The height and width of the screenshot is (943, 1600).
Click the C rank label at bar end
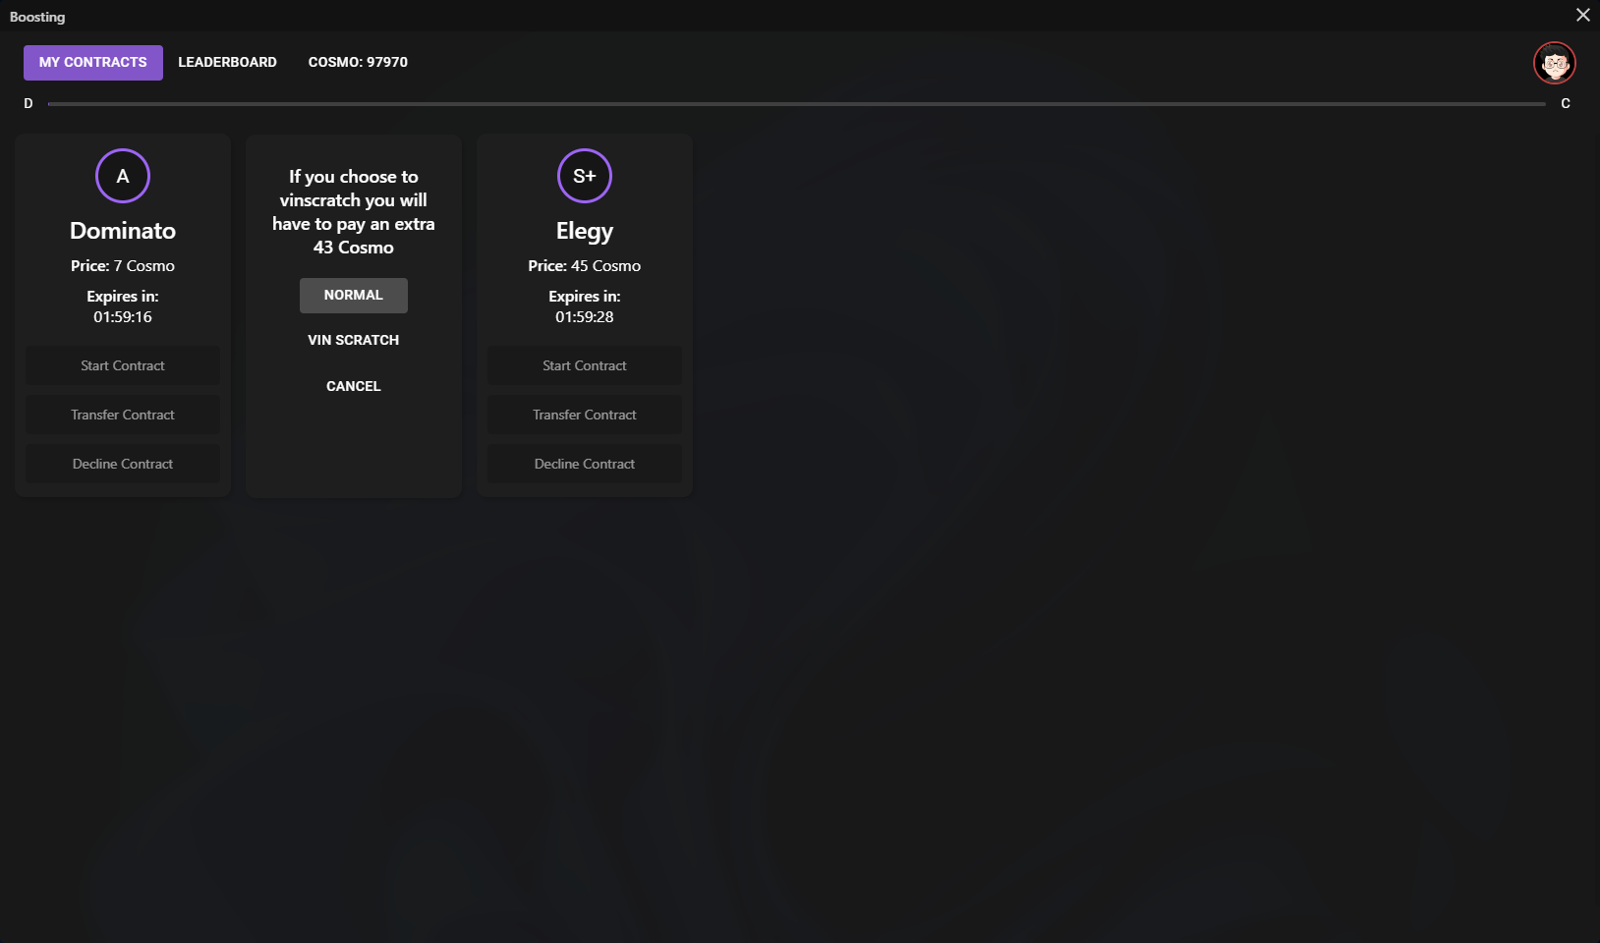click(1566, 103)
